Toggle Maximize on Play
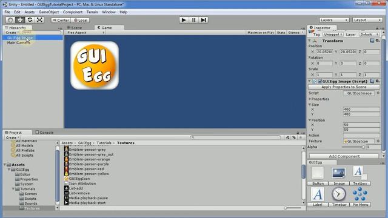Image resolution: width=388 pixels, height=218 pixels. click(x=261, y=33)
